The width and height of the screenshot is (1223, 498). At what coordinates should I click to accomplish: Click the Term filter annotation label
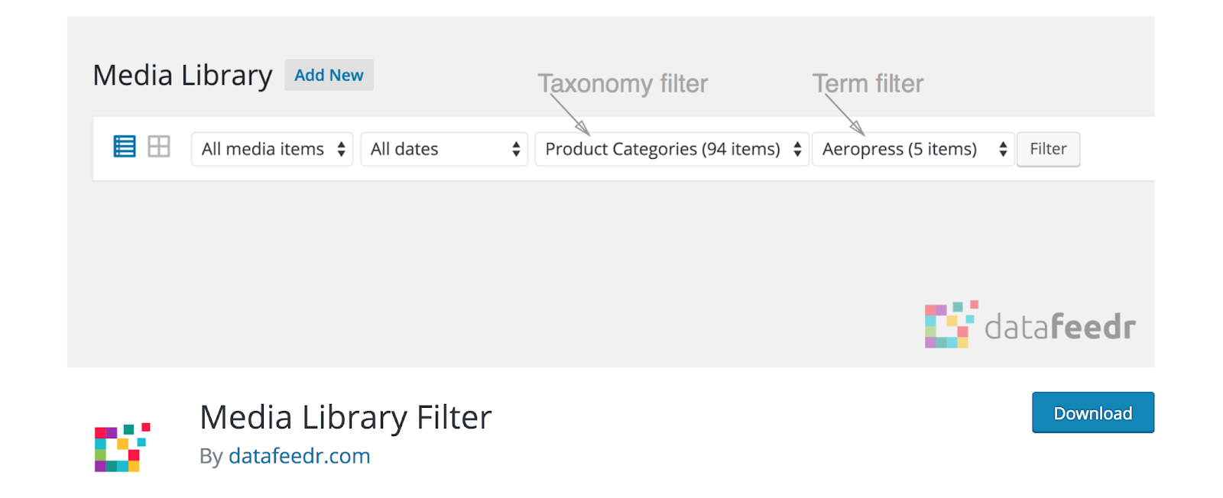(x=868, y=83)
